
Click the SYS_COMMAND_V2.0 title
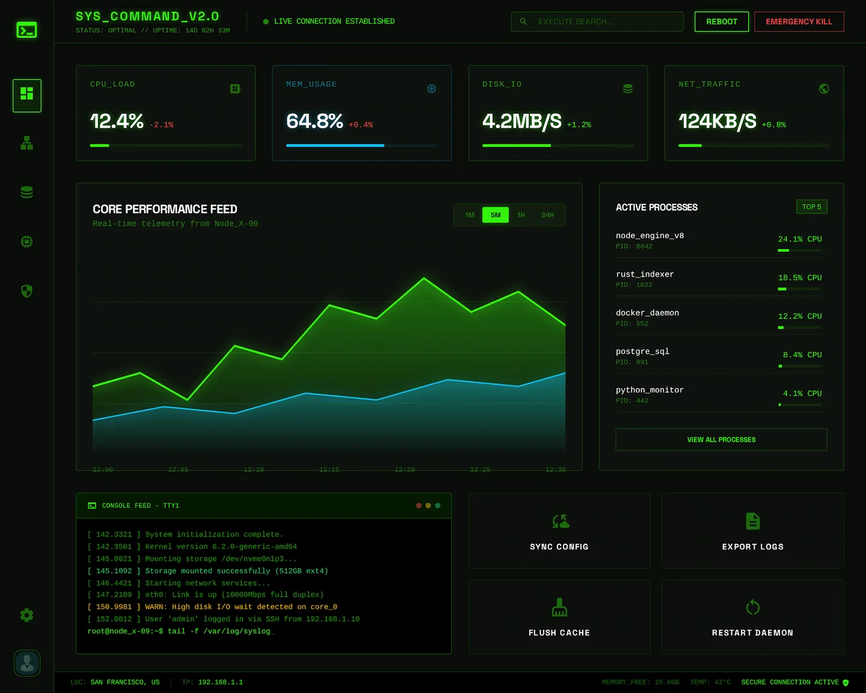(147, 16)
